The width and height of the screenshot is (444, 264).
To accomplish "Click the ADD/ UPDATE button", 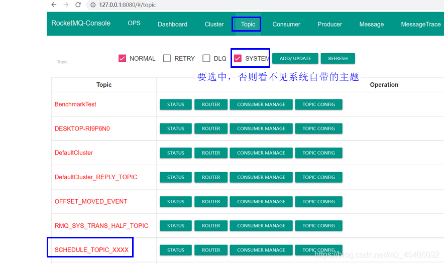I will pyautogui.click(x=295, y=58).
